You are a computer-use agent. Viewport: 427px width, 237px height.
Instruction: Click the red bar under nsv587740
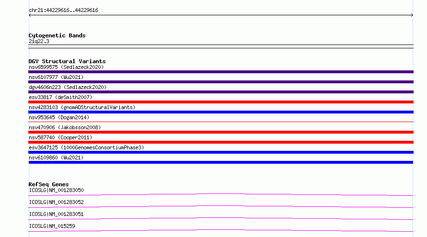(221, 142)
